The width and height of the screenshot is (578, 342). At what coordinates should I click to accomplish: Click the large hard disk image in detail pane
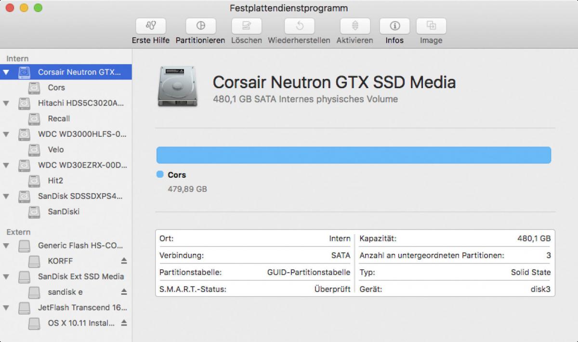click(178, 86)
